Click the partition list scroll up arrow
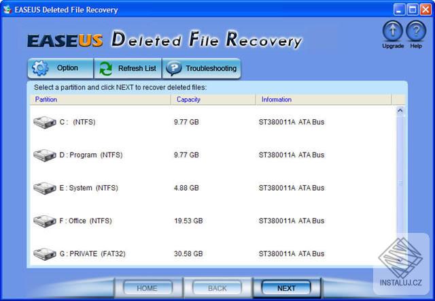The image size is (435, 301). coord(400,110)
